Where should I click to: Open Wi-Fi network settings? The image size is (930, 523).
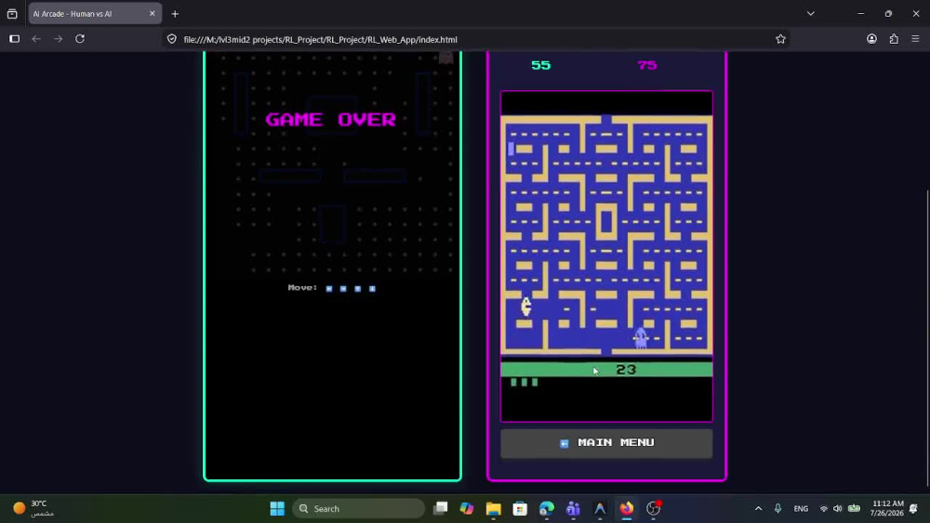click(824, 508)
